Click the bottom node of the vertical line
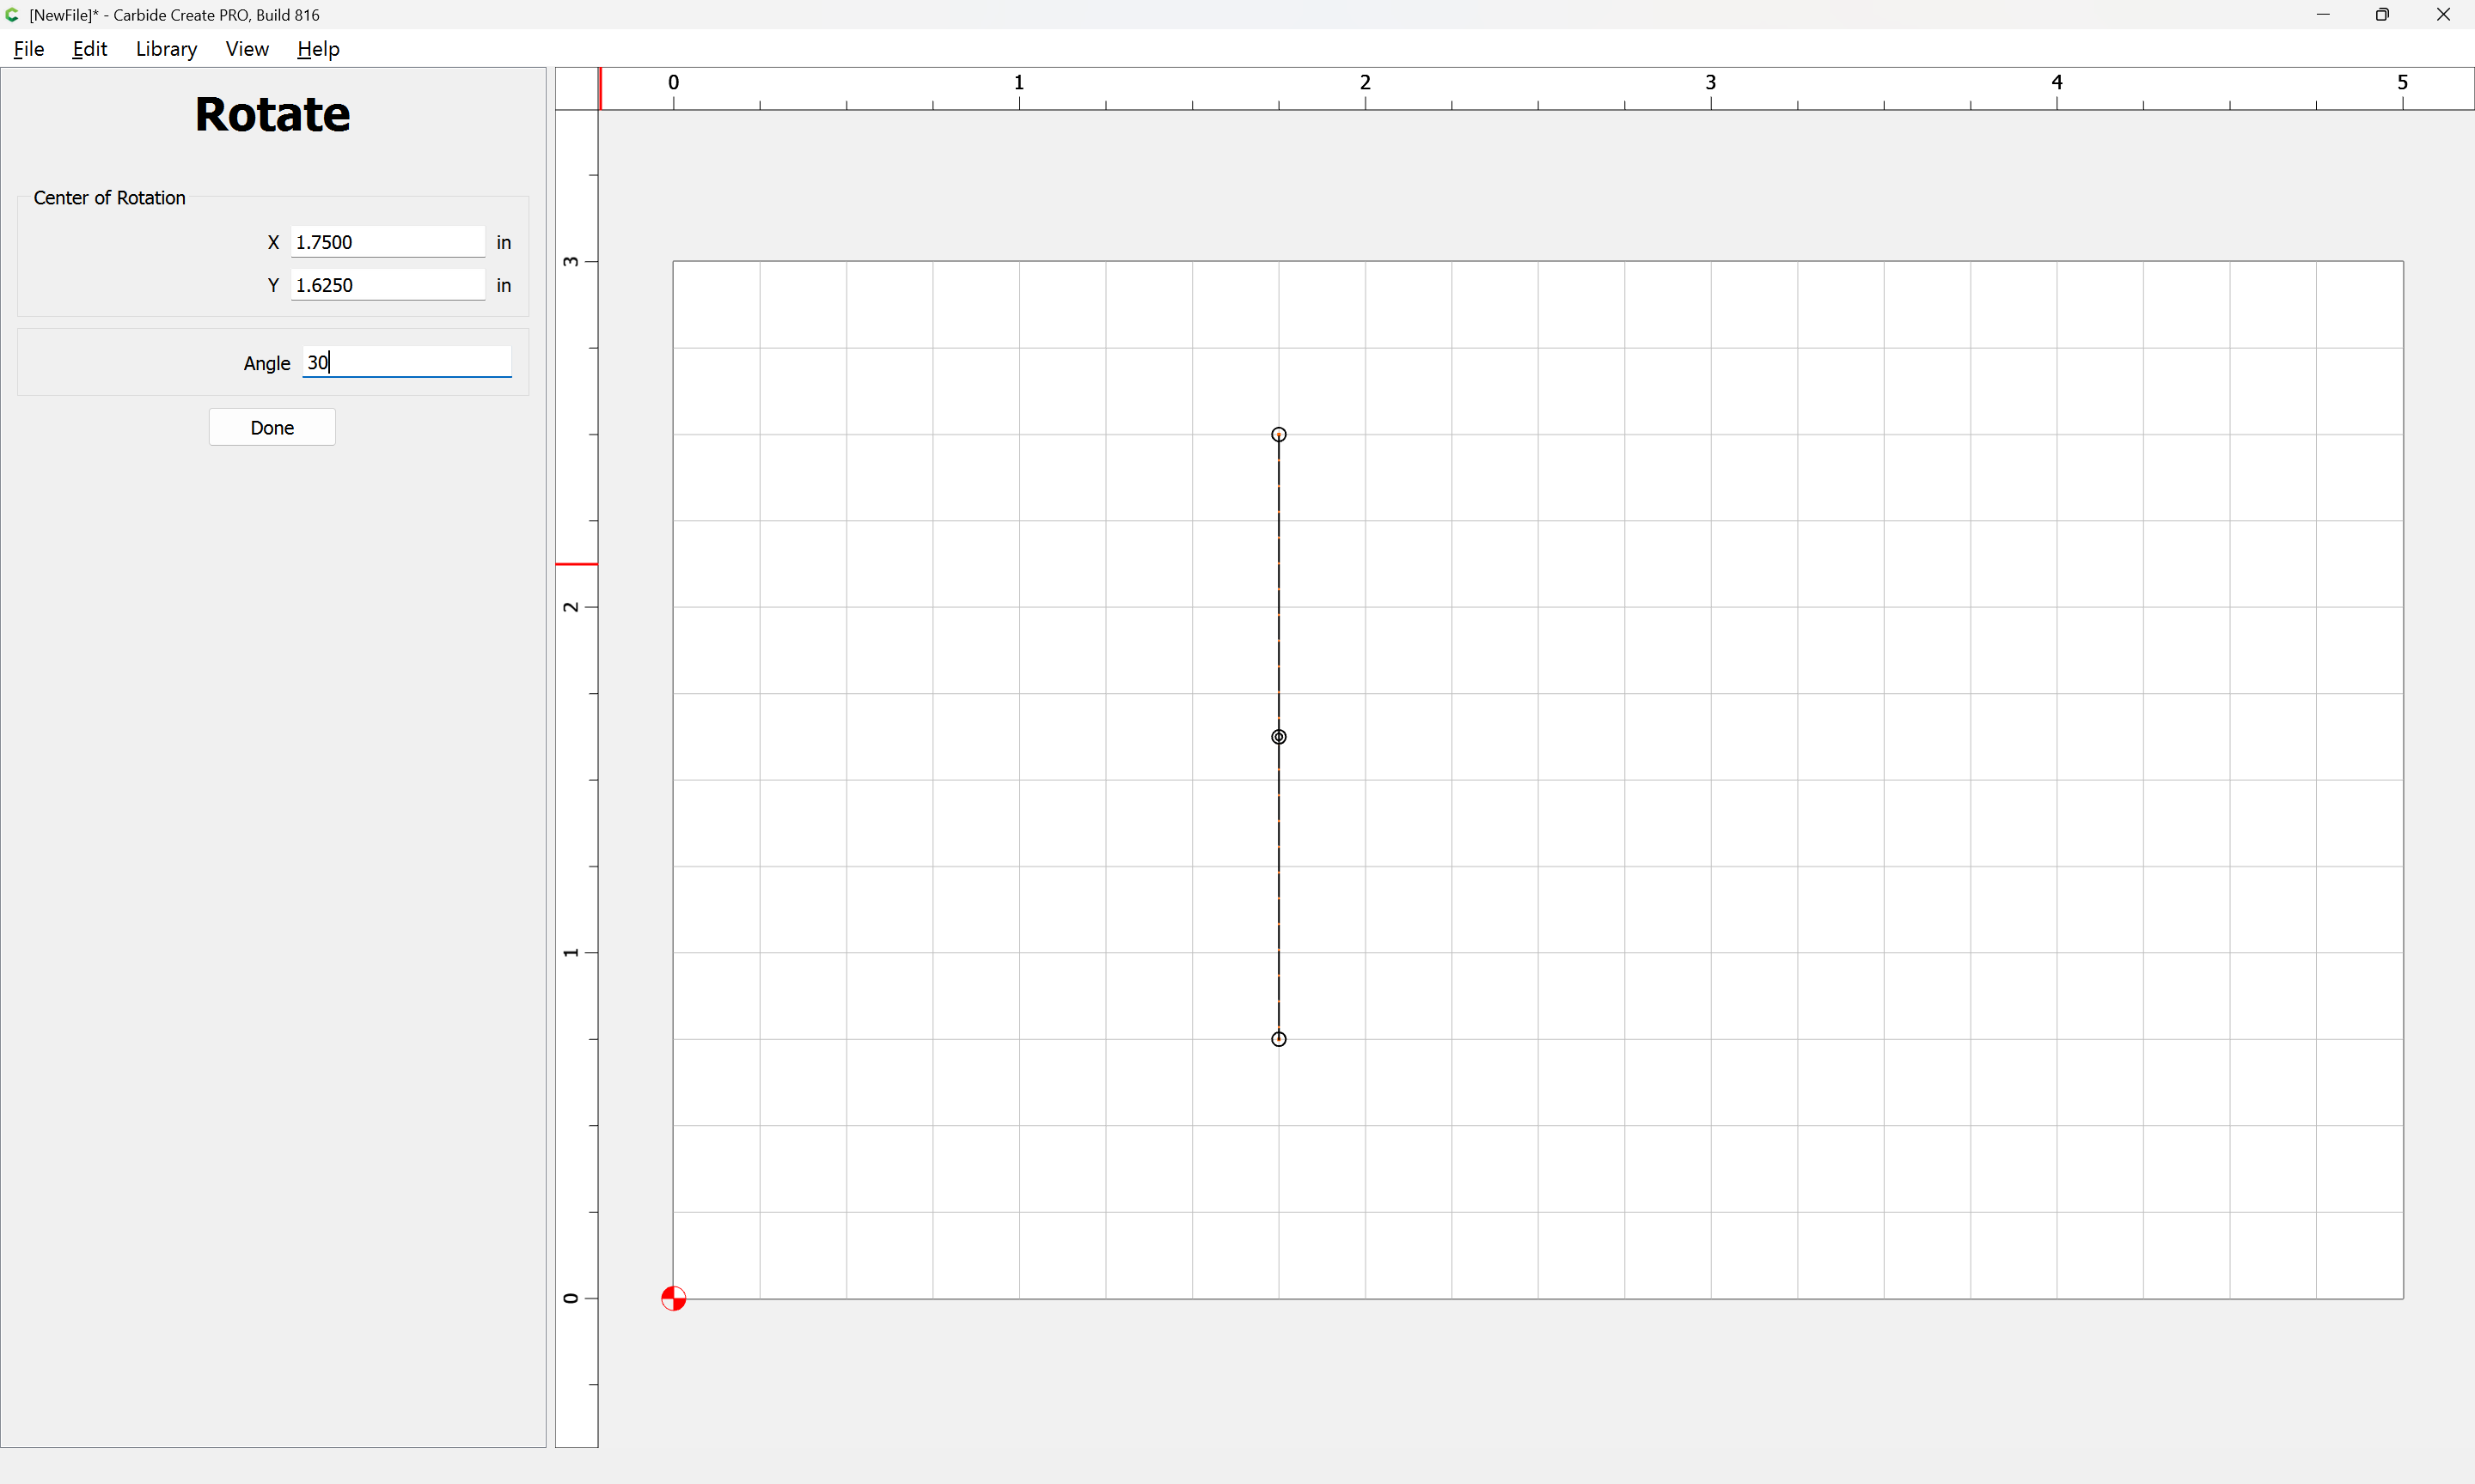2475x1484 pixels. tap(1279, 1039)
